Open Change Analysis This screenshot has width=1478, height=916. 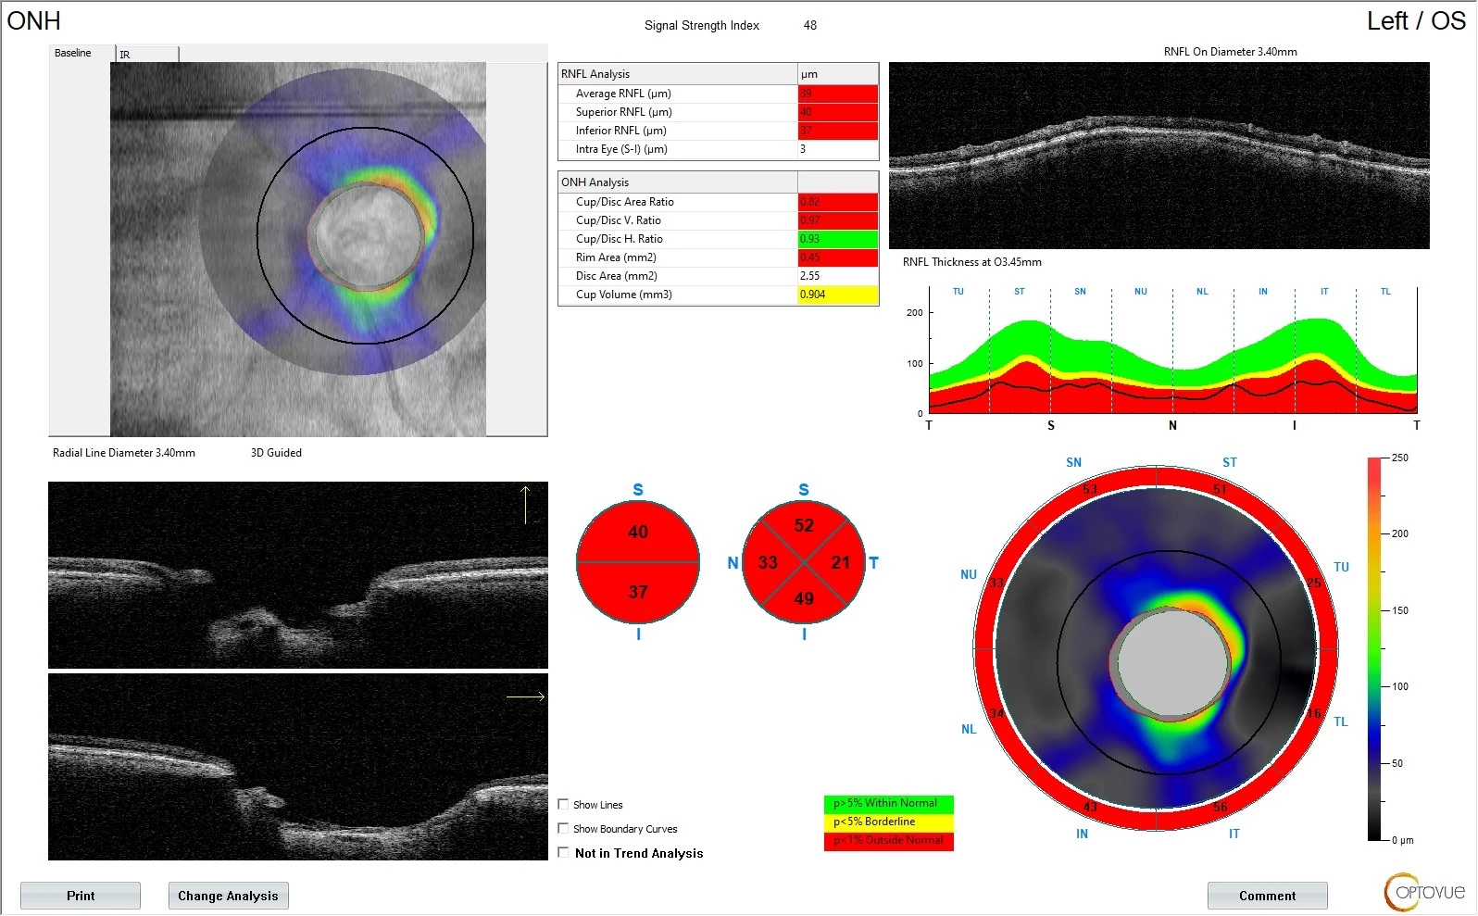(228, 896)
